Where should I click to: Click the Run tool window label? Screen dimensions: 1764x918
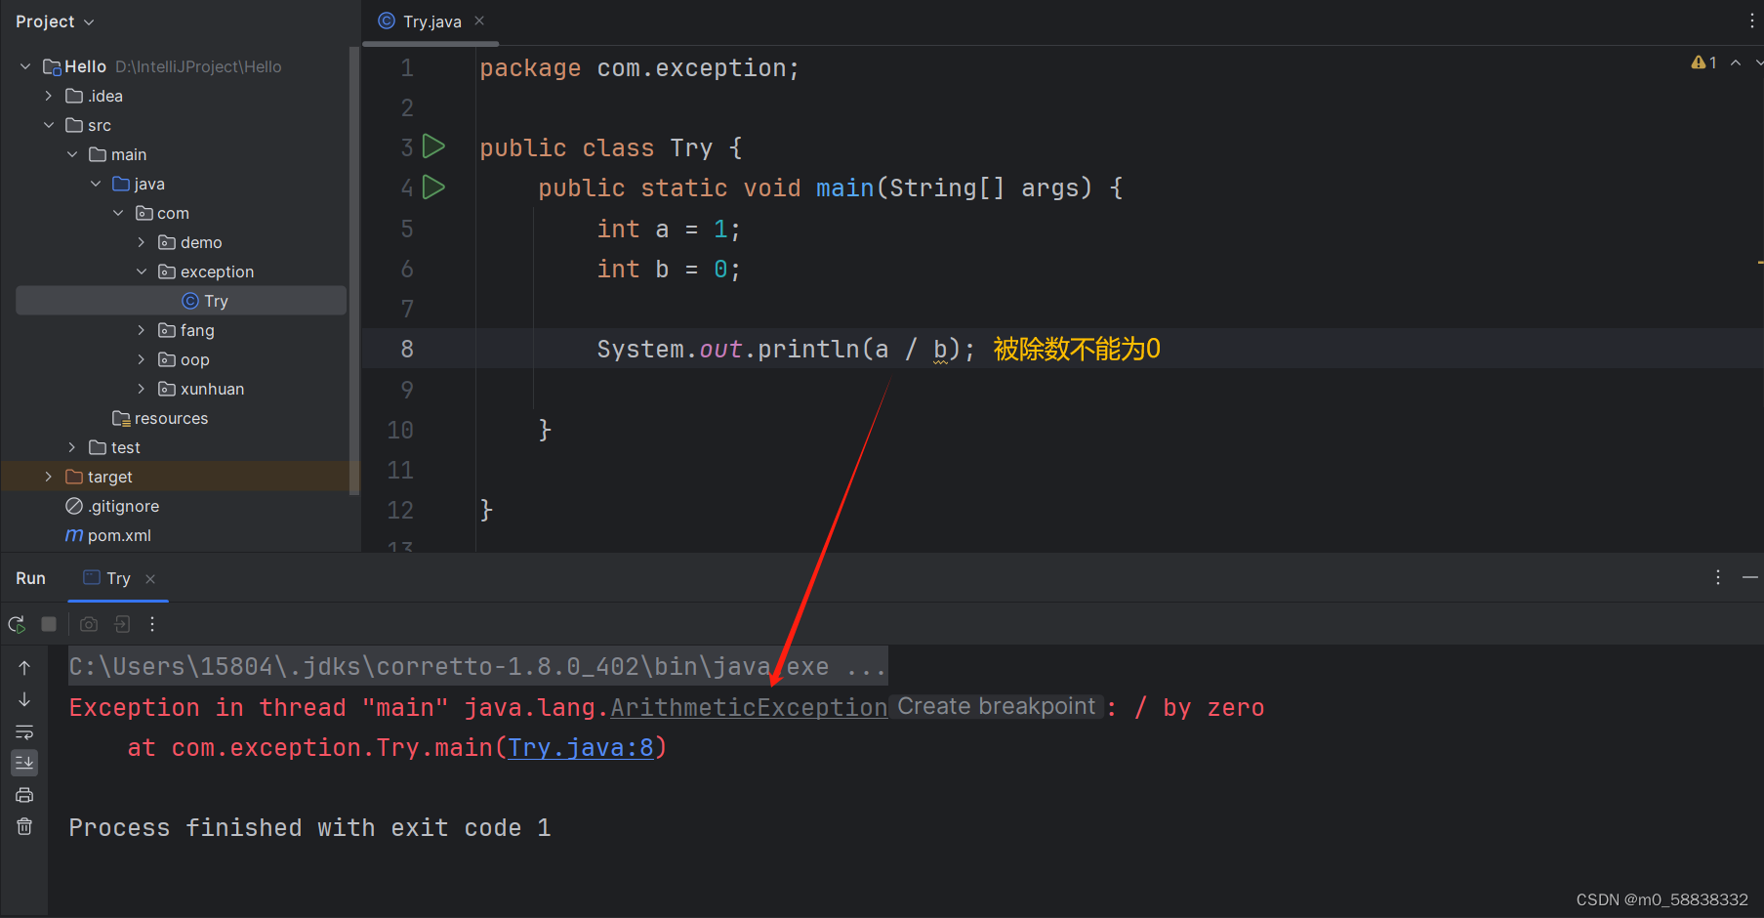point(30,578)
